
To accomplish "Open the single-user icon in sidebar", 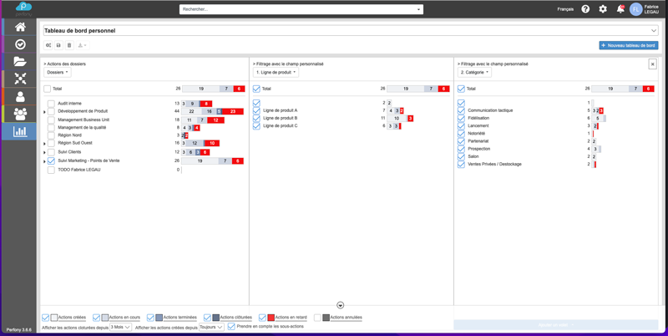I will (20, 97).
